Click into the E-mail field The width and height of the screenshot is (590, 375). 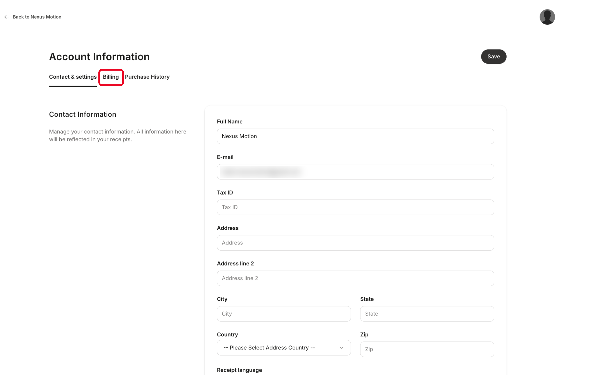[355, 172]
